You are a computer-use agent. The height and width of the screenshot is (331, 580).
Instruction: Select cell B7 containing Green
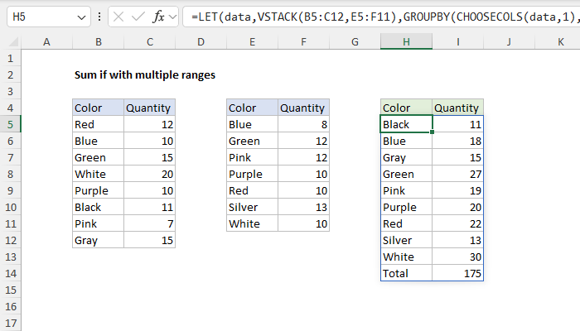(98, 158)
